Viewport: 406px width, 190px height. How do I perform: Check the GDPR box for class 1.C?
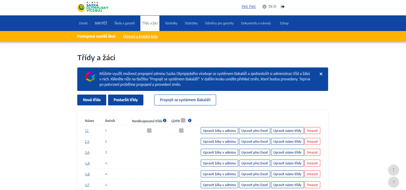point(181,131)
